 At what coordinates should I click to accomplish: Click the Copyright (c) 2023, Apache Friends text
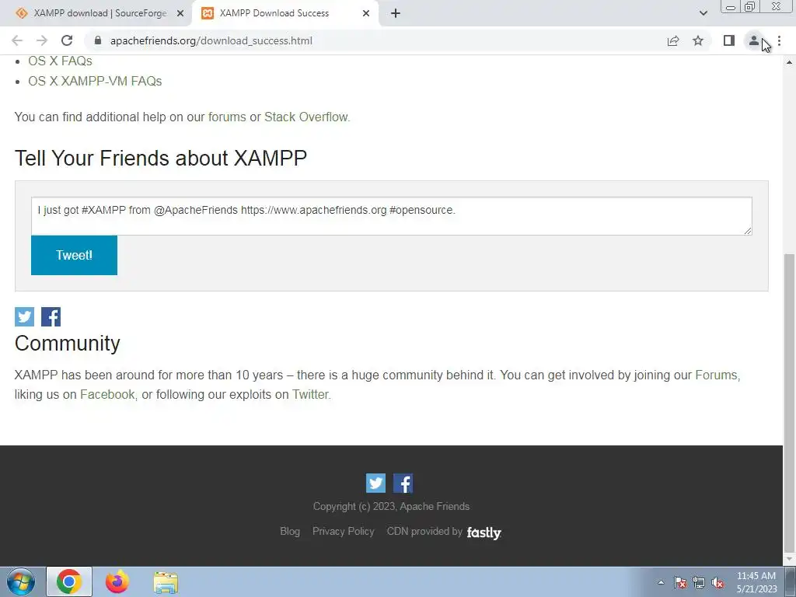click(x=392, y=507)
